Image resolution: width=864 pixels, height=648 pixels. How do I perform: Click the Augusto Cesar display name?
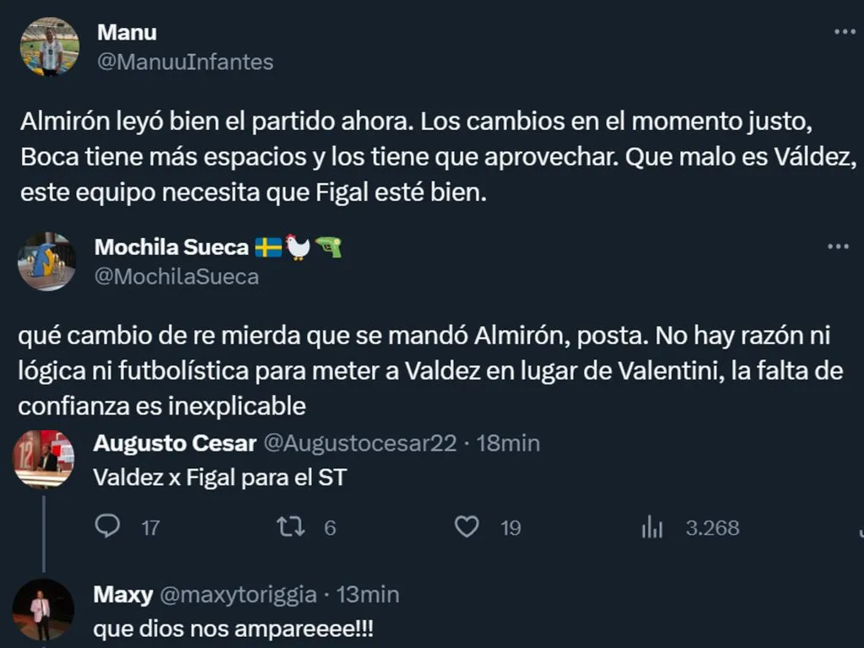coord(175,443)
